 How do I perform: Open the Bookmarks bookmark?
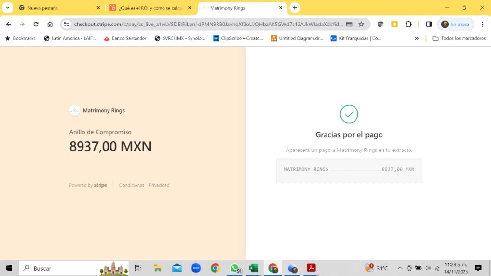point(20,38)
